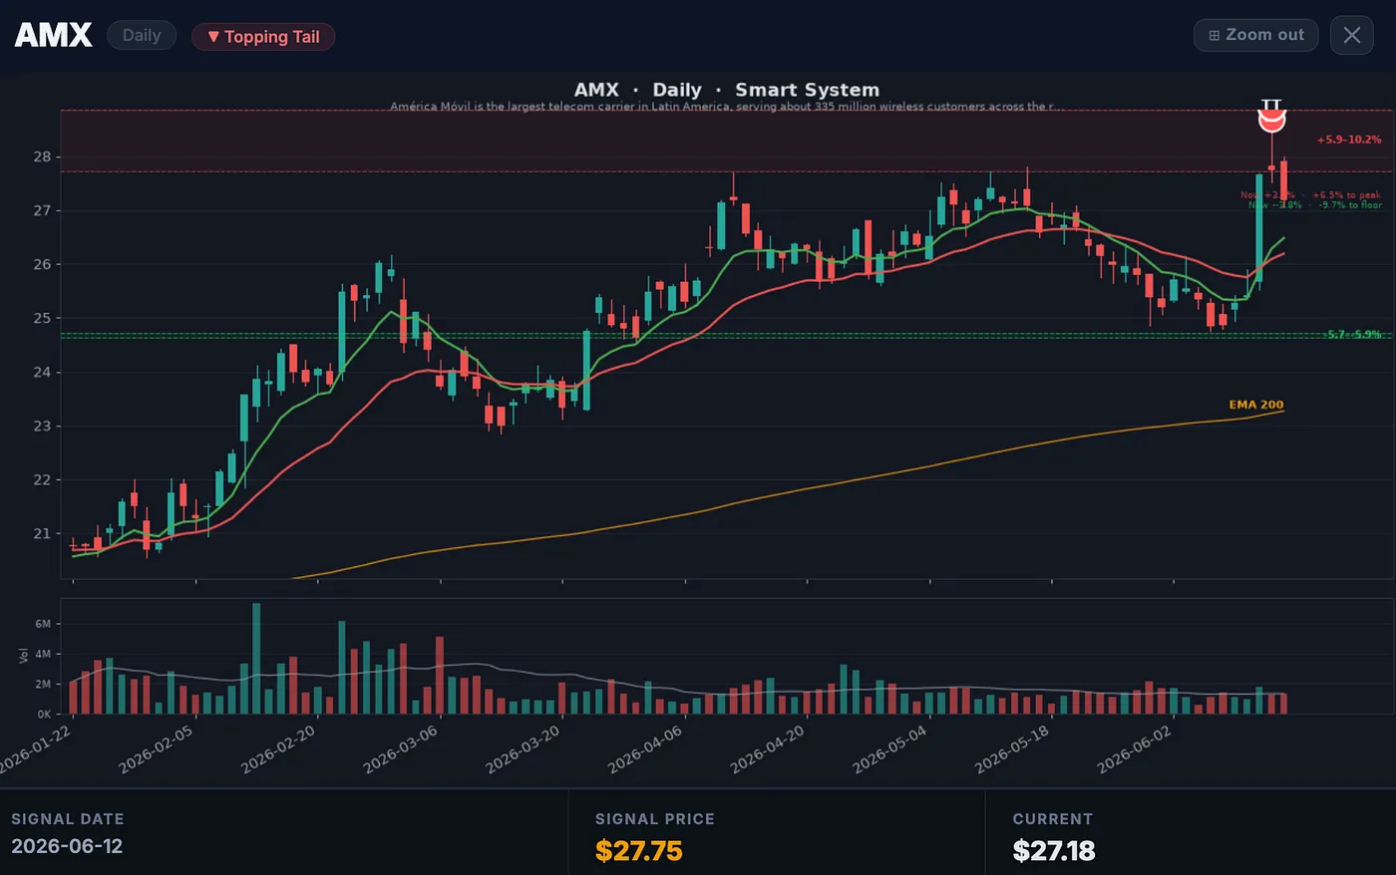Click the 2026-06-02 date axis label
1396x875 pixels.
(x=1134, y=749)
